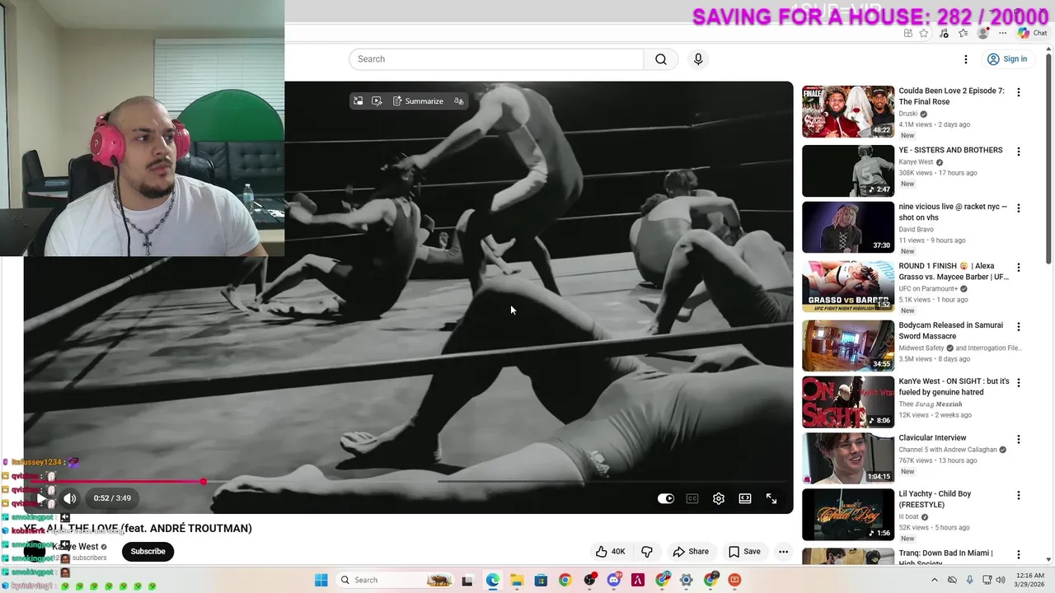Open the Grasso vs Barber thumbnail
Image resolution: width=1055 pixels, height=593 pixels.
[848, 287]
